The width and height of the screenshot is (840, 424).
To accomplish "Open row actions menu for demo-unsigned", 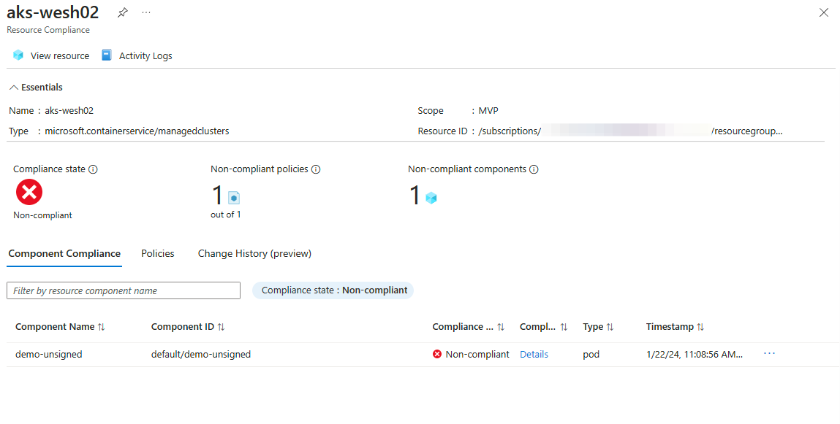I will click(x=769, y=353).
